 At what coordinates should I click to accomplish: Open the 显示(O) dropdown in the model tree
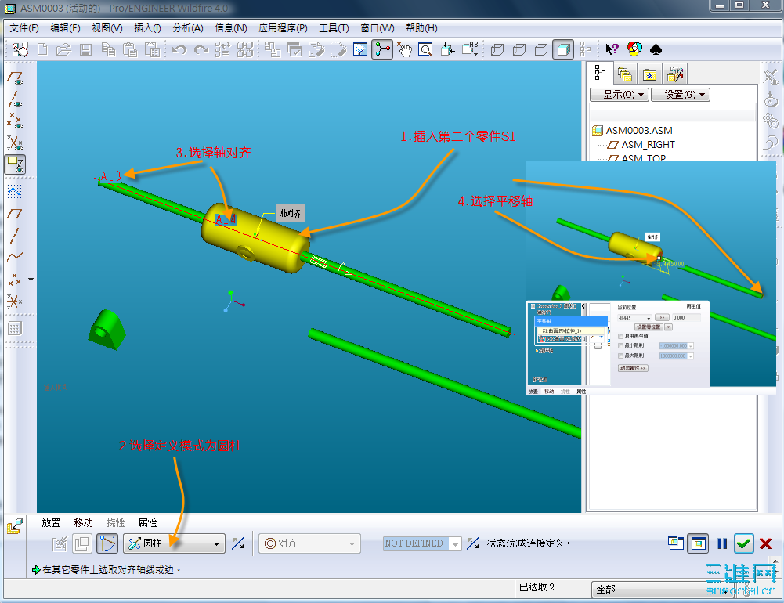tap(620, 95)
